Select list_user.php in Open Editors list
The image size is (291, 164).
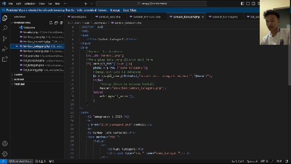pos(37,56)
